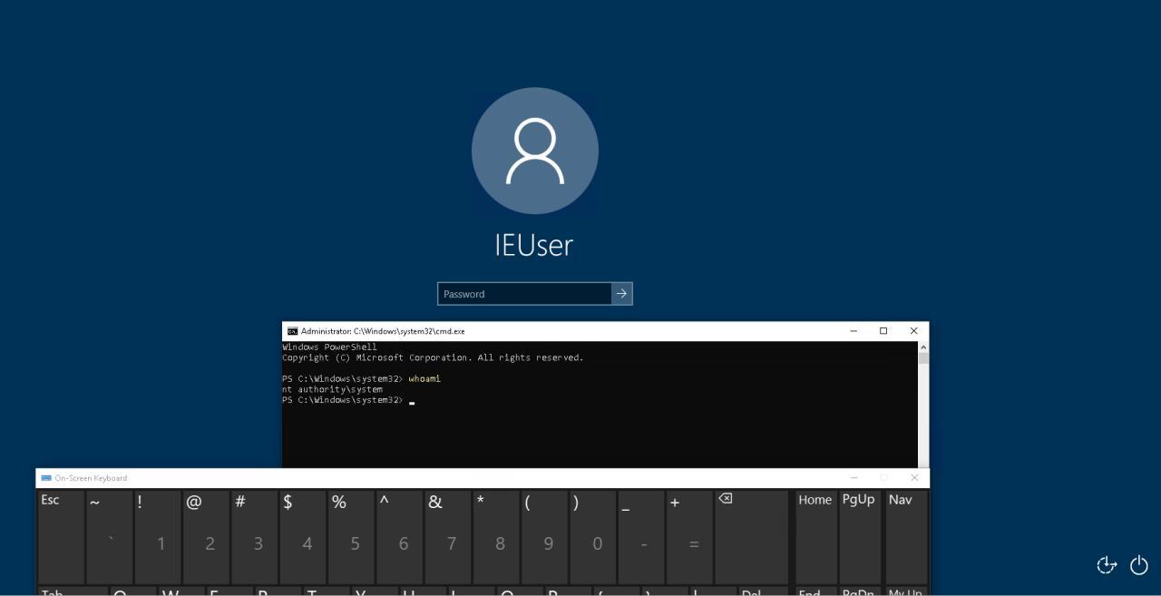This screenshot has height=596, width=1161.
Task: Tap the Backspace key on the keyboard
Action: click(751, 537)
